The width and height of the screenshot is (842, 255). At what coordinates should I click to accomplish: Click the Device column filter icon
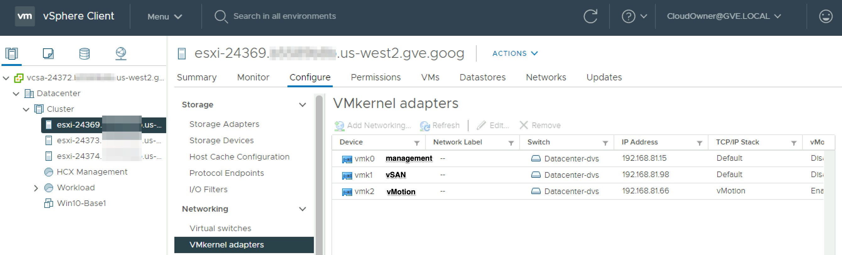pyautogui.click(x=417, y=143)
